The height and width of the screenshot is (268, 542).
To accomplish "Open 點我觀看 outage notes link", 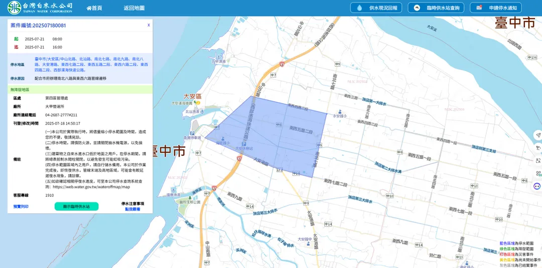I will 132,209.
